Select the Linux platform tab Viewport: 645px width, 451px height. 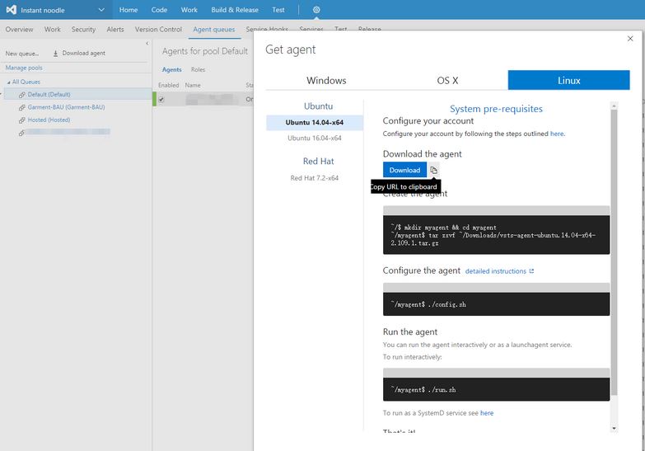click(x=569, y=80)
